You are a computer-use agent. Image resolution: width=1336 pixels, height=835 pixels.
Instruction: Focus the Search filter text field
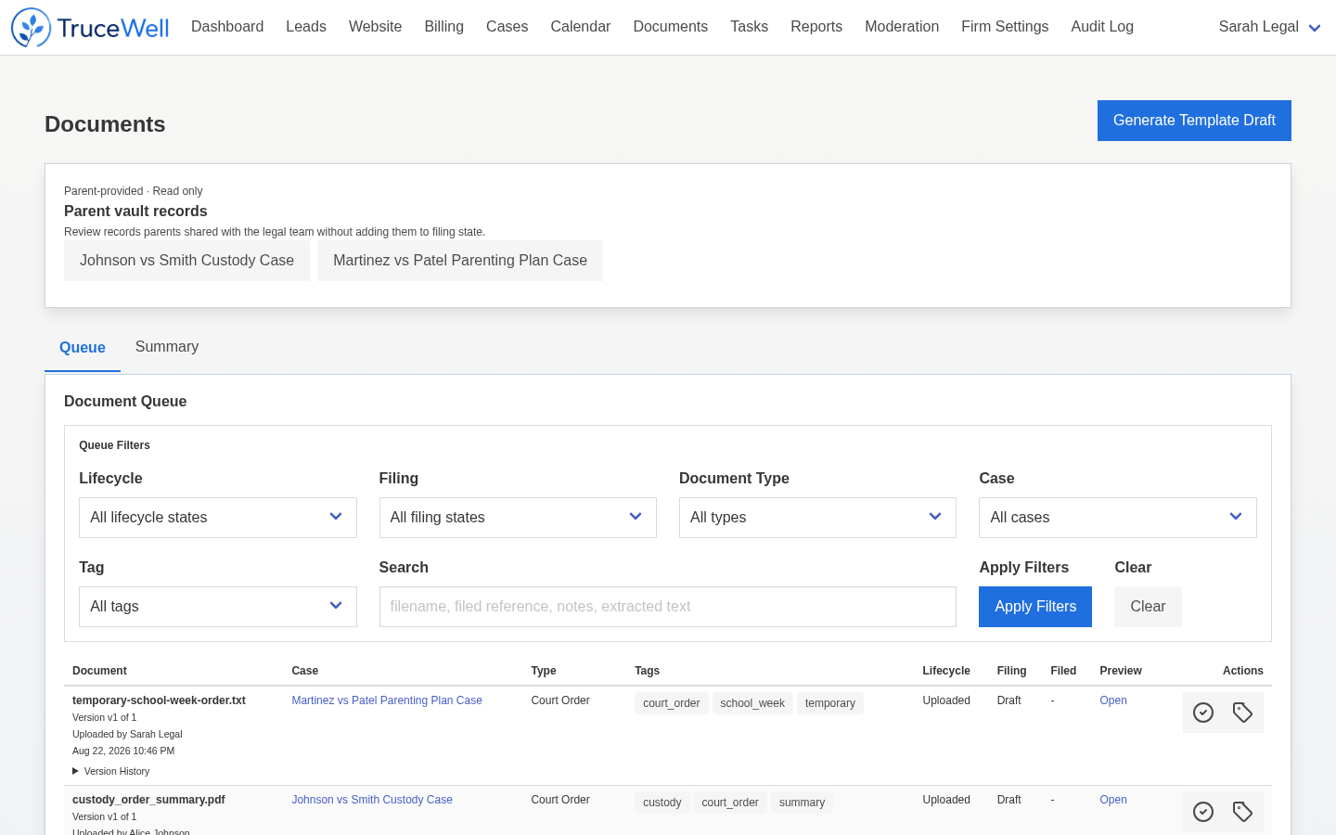click(668, 607)
